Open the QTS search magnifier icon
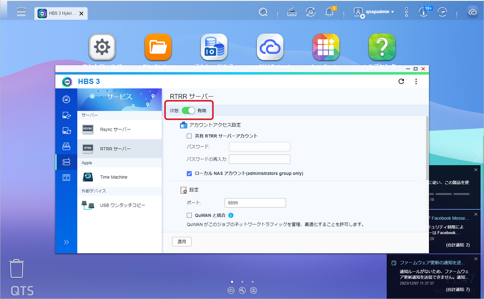Screen dimensions: 484x299 point(263,12)
